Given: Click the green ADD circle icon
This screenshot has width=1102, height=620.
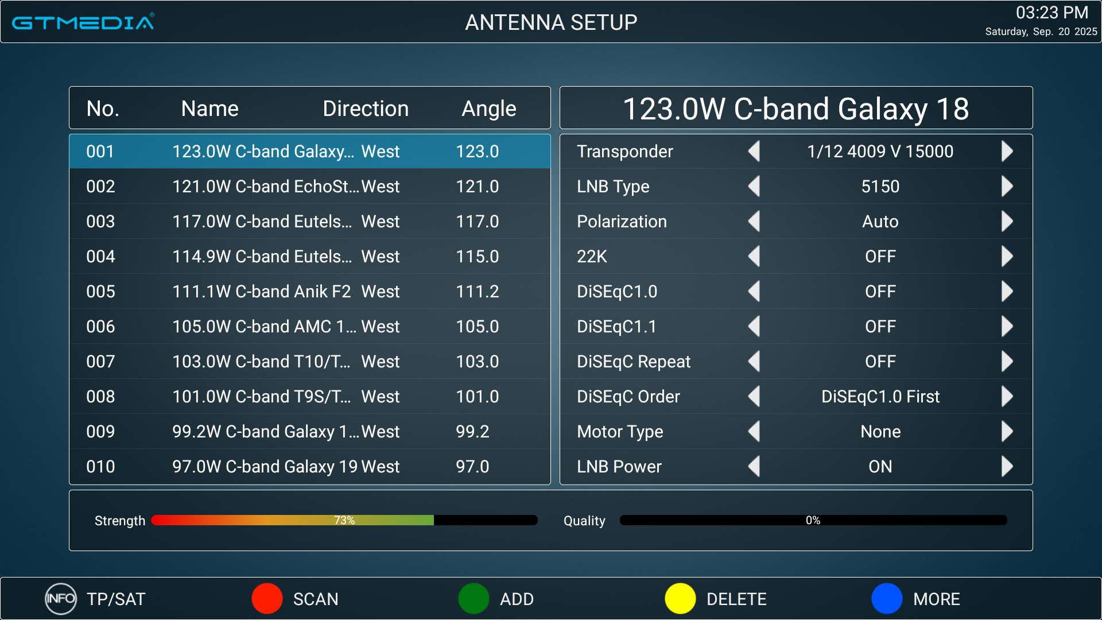Looking at the screenshot, I should pyautogui.click(x=474, y=599).
